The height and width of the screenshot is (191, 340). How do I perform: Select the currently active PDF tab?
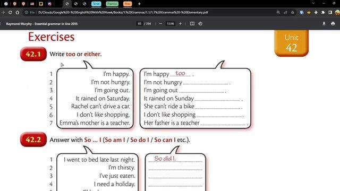67,4
